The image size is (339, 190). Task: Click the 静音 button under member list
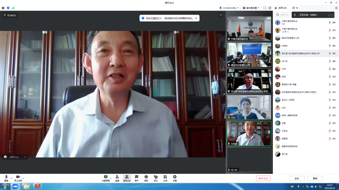point(315,178)
